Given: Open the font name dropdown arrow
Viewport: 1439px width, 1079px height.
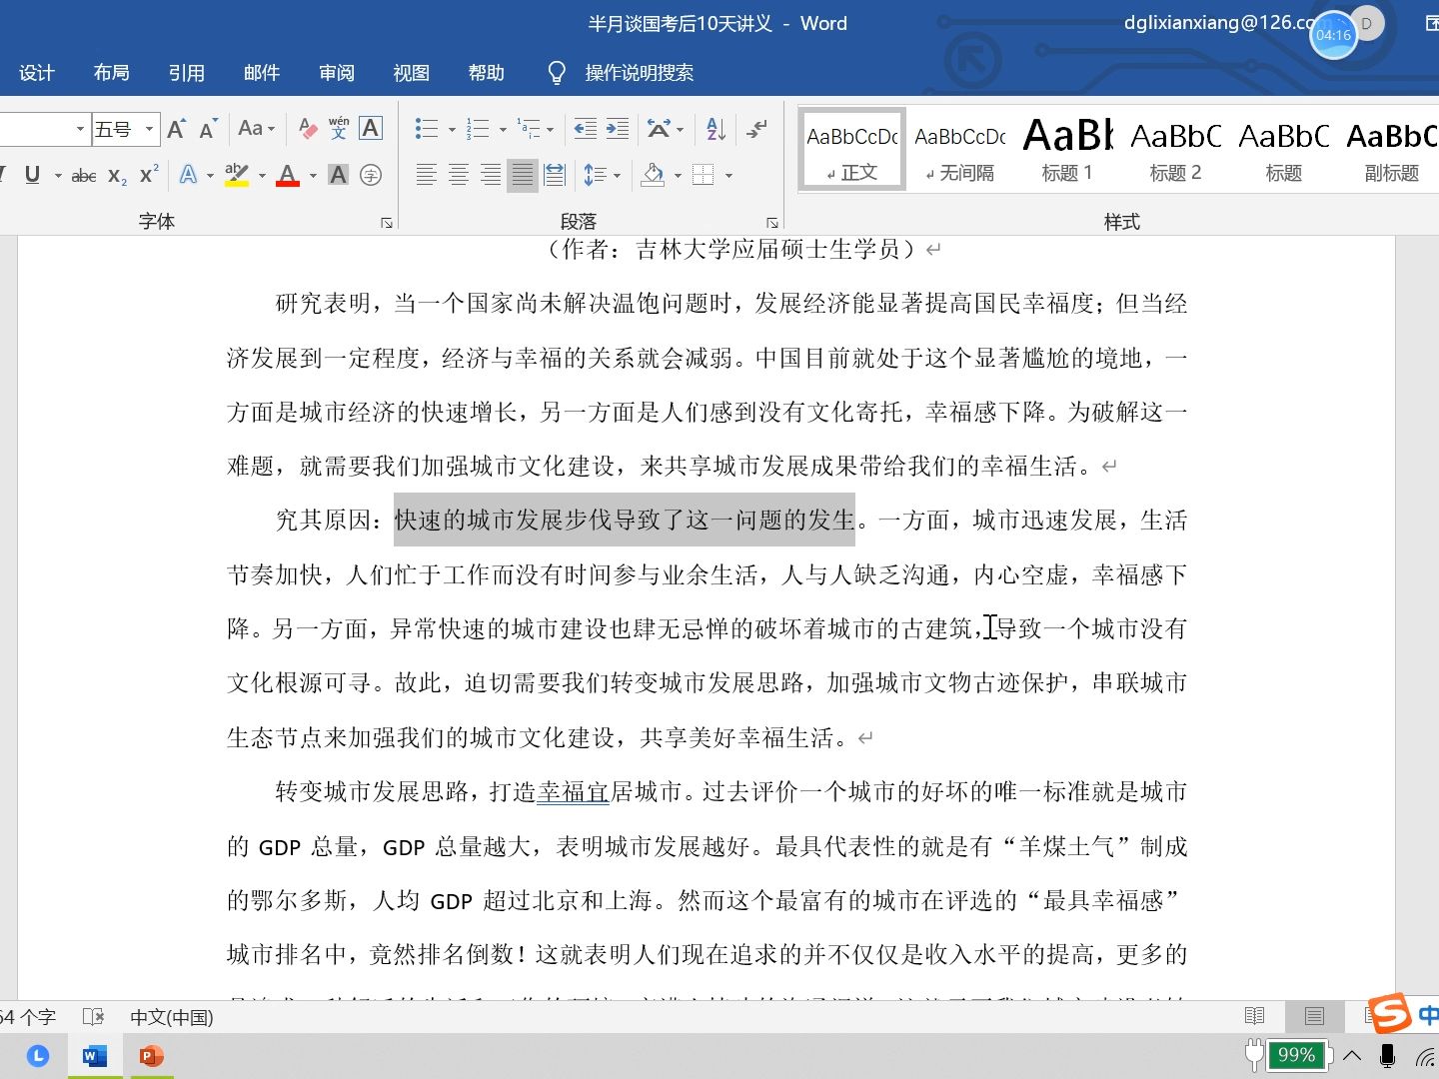Looking at the screenshot, I should coord(80,129).
